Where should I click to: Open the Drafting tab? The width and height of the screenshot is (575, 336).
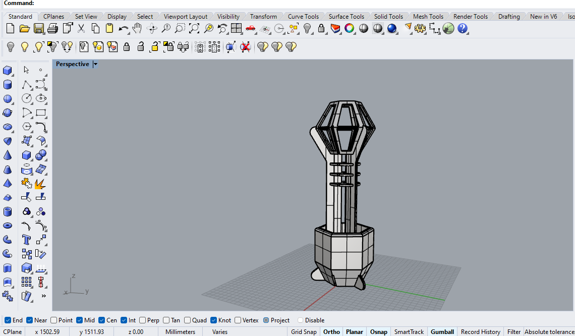[508, 17]
